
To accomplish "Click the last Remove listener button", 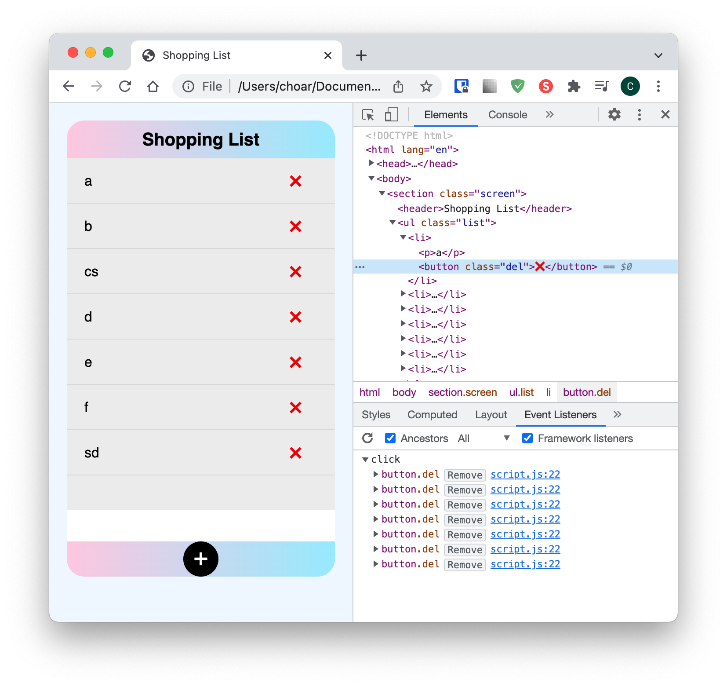I will [465, 565].
